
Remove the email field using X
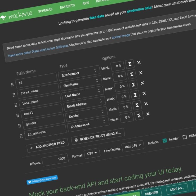[x=144, y=93]
